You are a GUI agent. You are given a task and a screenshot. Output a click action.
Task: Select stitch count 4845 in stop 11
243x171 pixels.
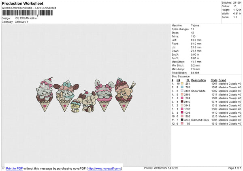(x=187, y=120)
